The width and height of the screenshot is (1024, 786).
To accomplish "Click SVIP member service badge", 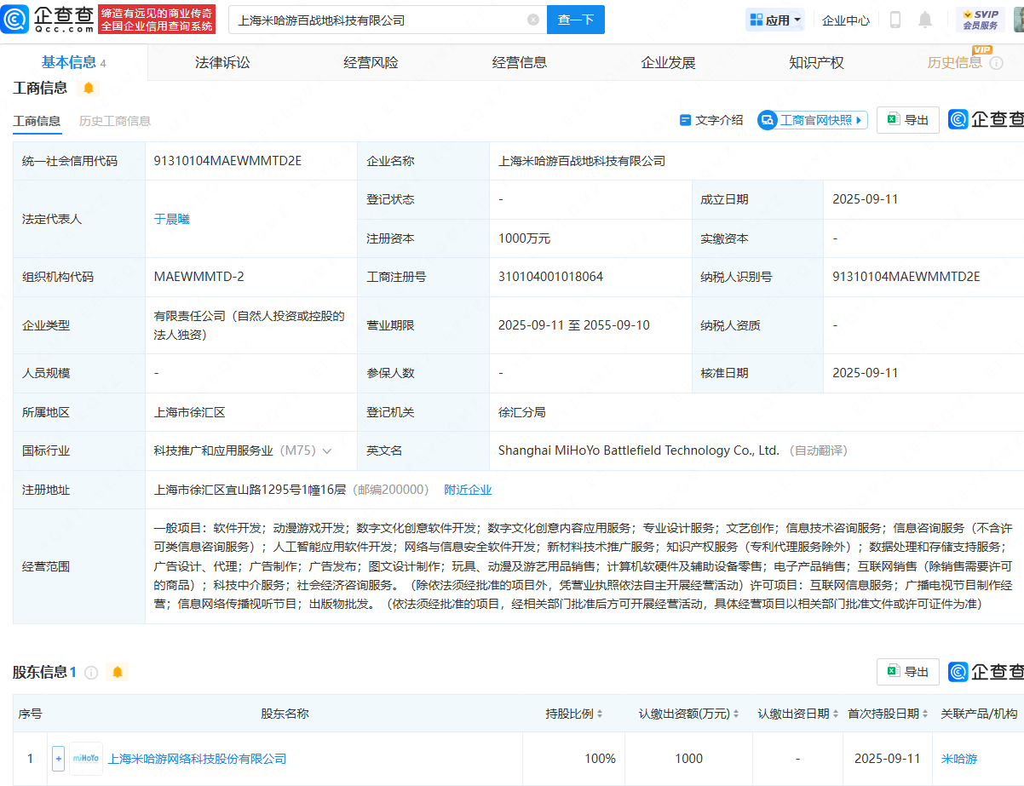I will pyautogui.click(x=980, y=20).
